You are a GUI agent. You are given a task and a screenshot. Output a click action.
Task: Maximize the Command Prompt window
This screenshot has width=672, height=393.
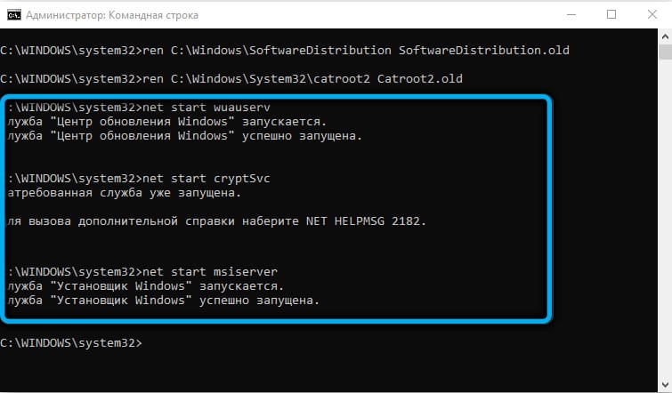(x=611, y=14)
